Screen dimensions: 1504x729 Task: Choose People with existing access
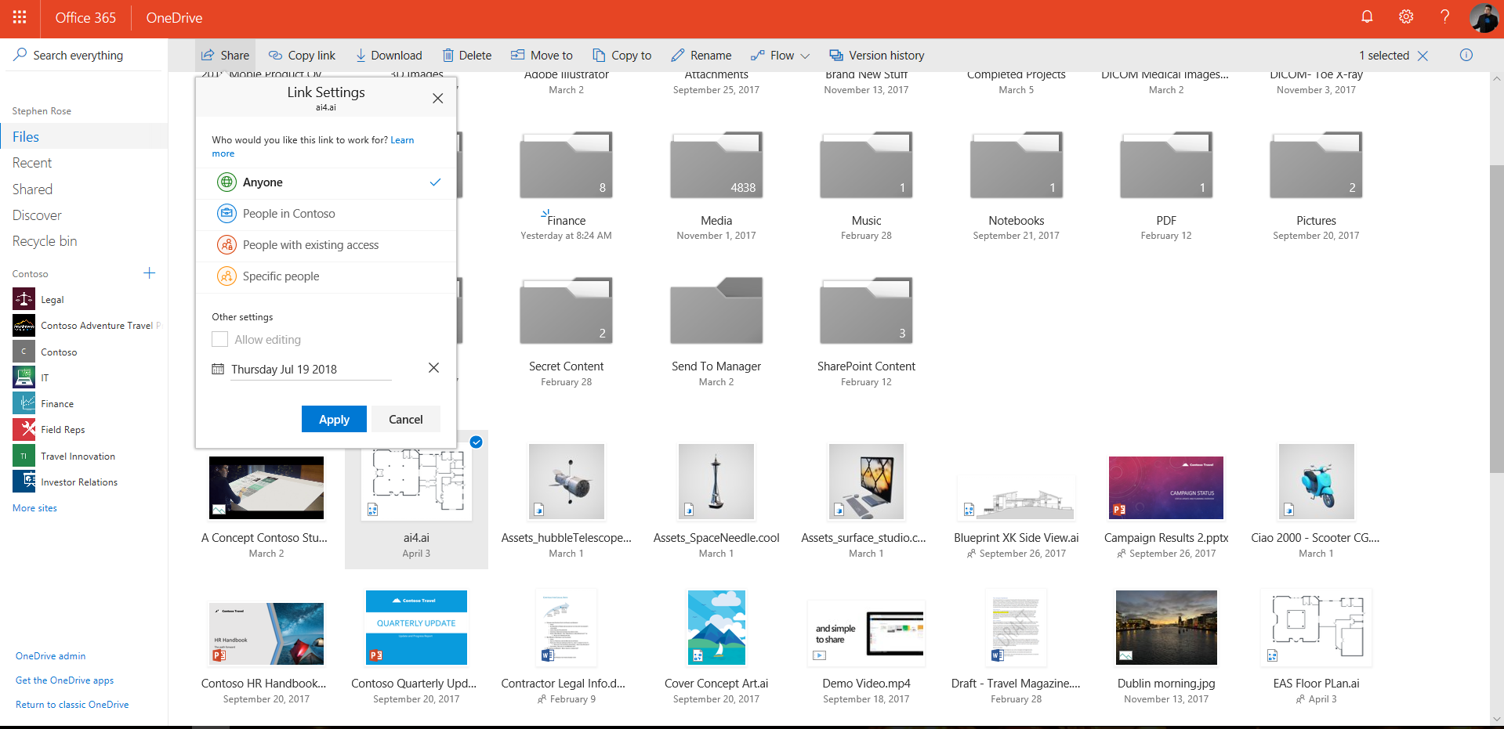tap(310, 244)
